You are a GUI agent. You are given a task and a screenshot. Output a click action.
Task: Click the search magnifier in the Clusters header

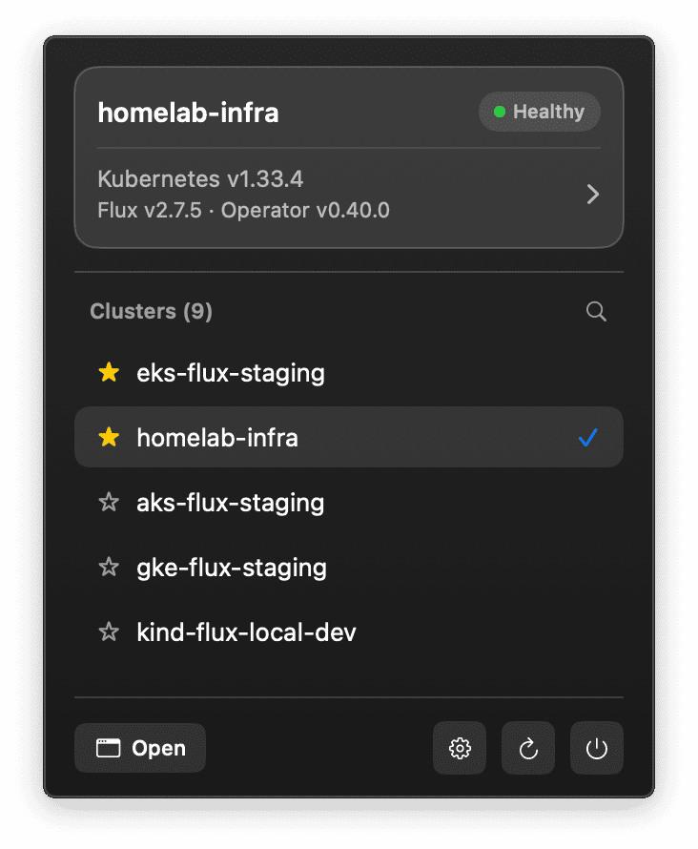coord(596,311)
